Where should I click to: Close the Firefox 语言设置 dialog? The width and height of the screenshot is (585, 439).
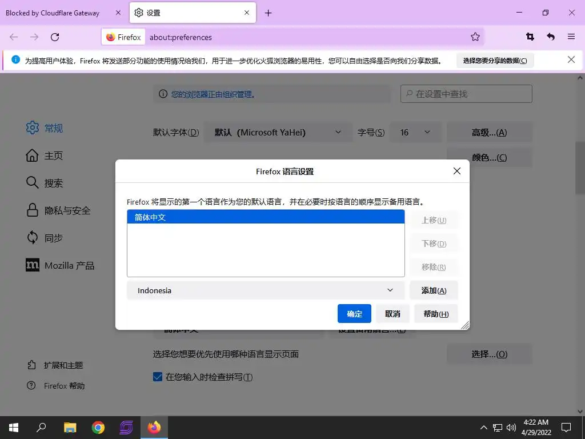[457, 171]
